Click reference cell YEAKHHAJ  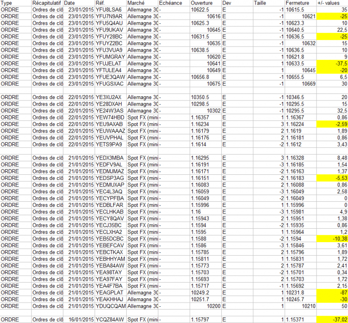click(111, 300)
